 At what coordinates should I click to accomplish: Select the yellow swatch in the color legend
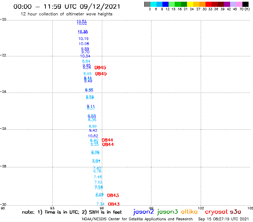[190, 4]
